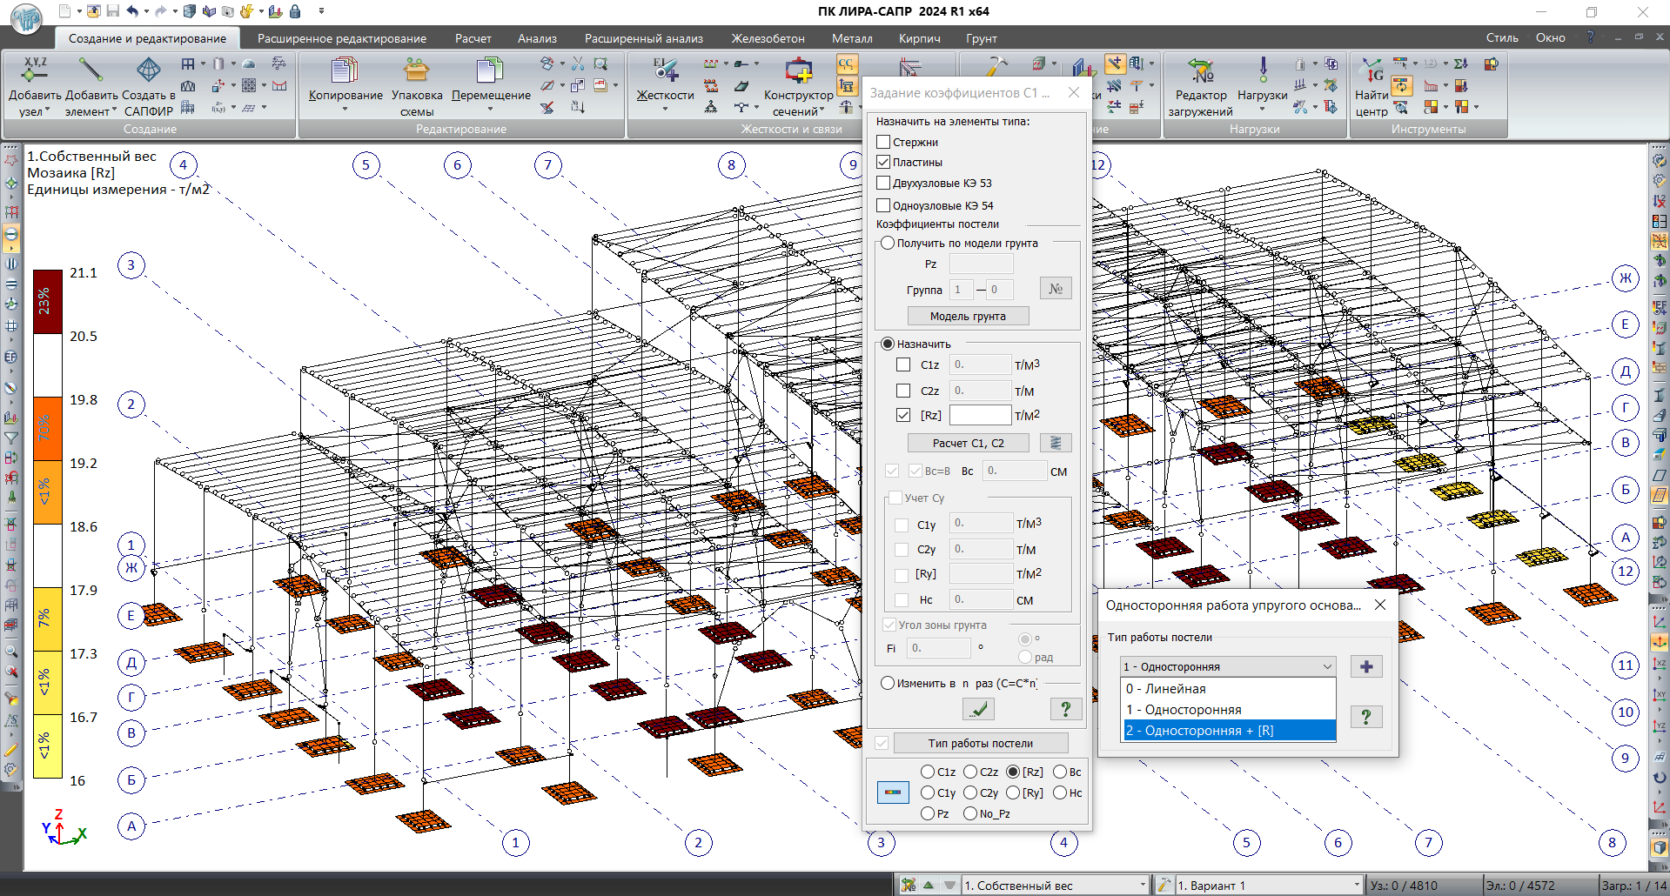The width and height of the screenshot is (1670, 896).
Task: Click the green checkmark apply button
Action: (979, 709)
